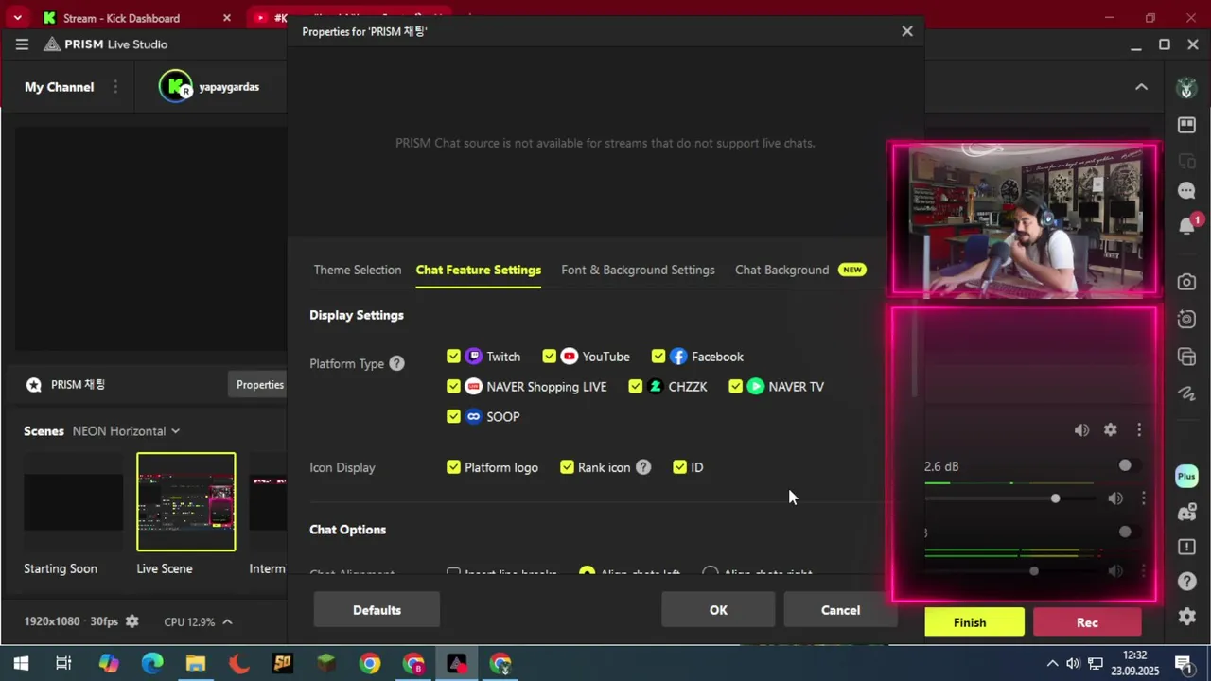Uncheck the Facebook platform checkbox
The image size is (1211, 681).
click(658, 357)
